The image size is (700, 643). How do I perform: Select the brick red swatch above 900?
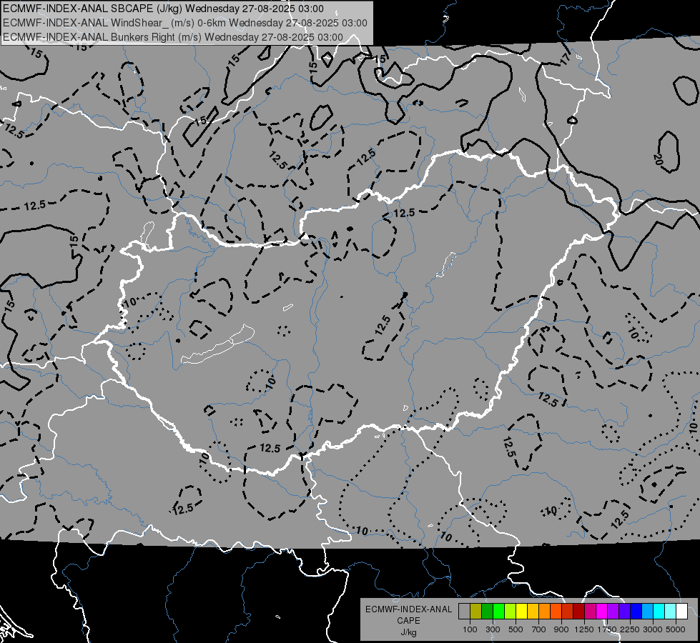coord(568,612)
